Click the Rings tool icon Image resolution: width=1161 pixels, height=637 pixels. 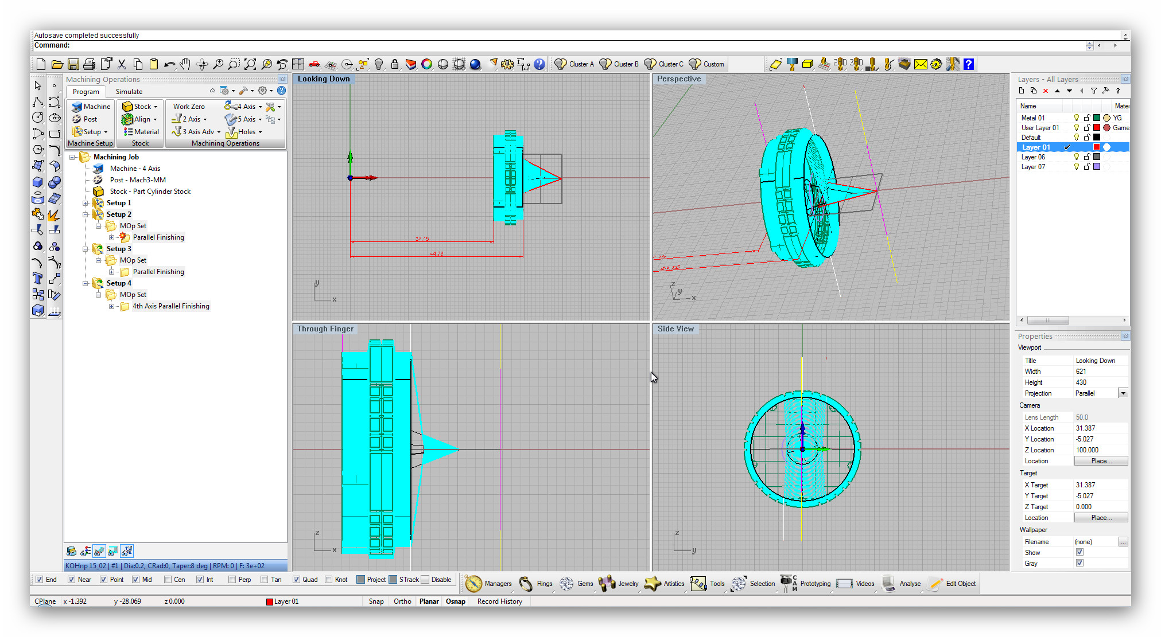tap(526, 584)
